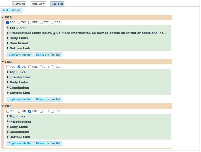The width and height of the screenshot is (201, 152).
Task: Collapse the PRE link list section
Action: (x=3, y=106)
